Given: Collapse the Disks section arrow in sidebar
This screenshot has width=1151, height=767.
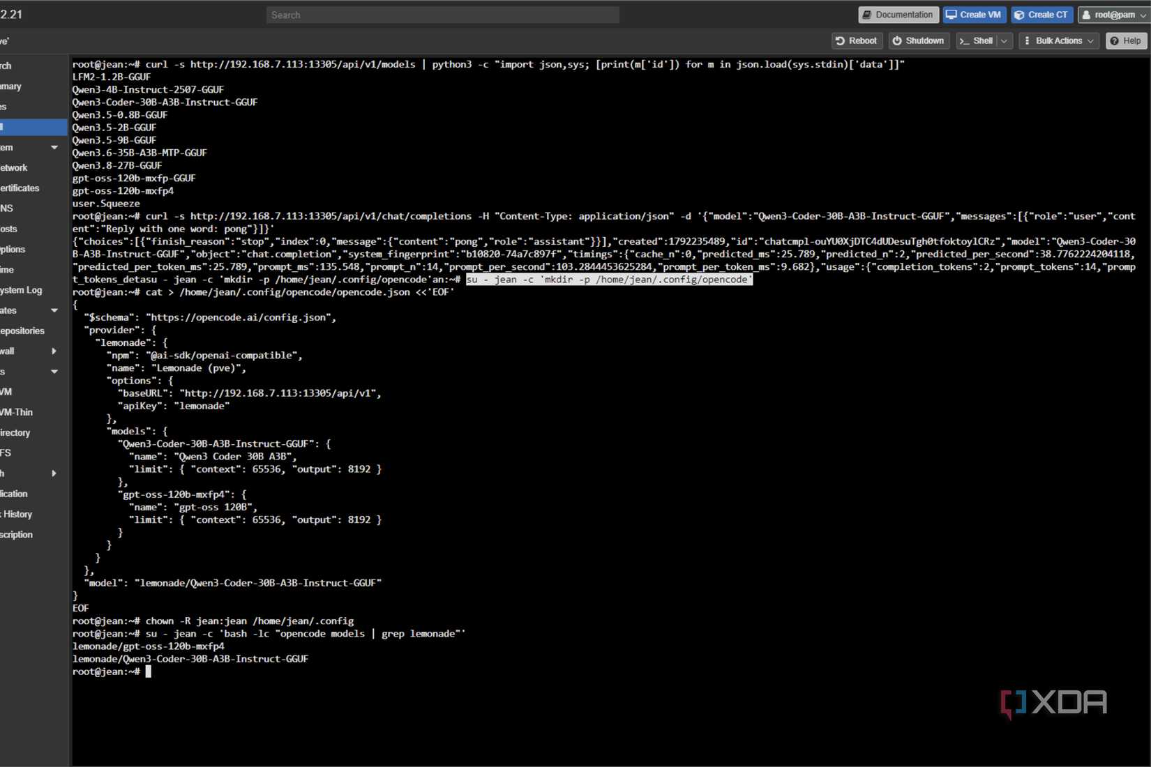Looking at the screenshot, I should click(x=54, y=372).
